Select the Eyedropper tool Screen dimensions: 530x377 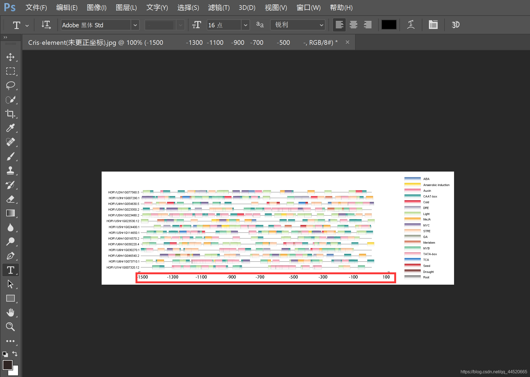[10, 128]
